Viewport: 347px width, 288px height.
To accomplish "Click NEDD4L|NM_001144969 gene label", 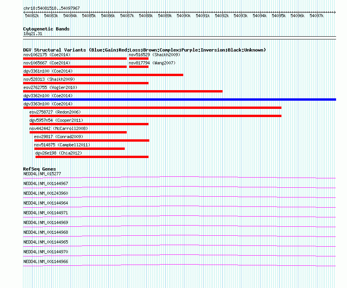I will click(46, 223).
